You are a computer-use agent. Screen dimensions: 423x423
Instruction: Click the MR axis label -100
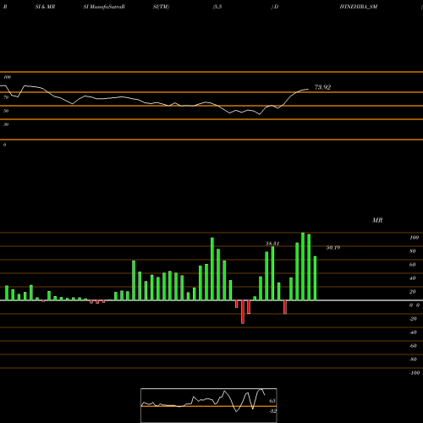[415, 373]
